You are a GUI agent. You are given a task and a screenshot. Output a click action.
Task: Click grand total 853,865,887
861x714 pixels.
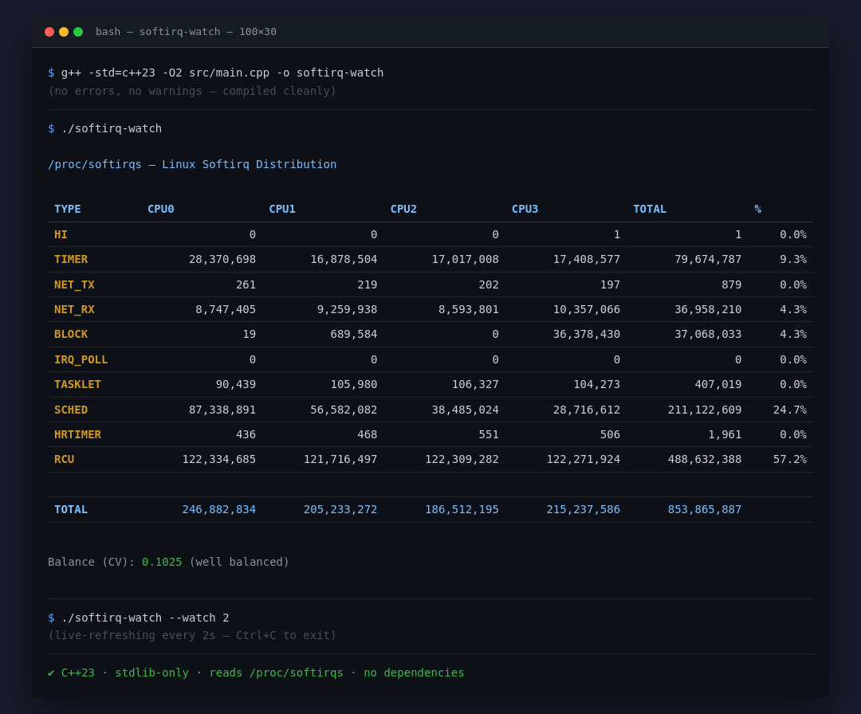[x=705, y=509]
